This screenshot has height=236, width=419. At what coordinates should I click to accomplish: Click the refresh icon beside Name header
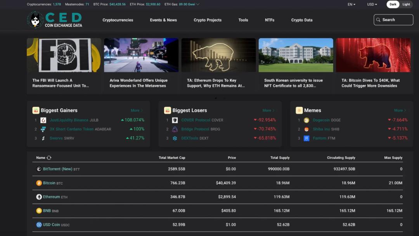[x=49, y=158]
